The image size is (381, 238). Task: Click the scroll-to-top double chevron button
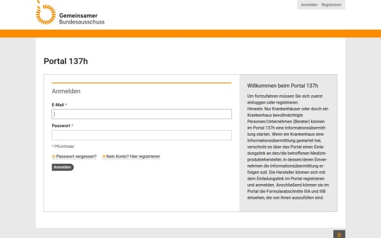[339, 234]
